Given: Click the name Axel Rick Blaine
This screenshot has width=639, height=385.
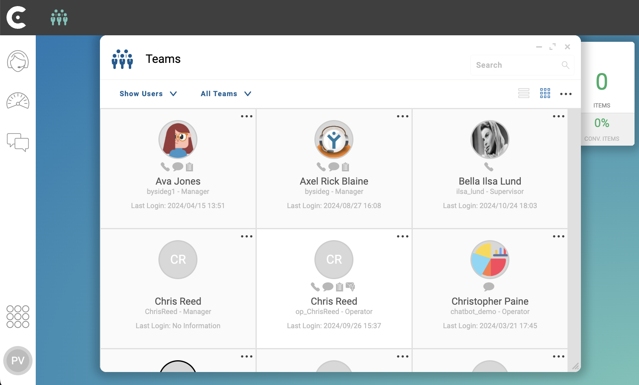Looking at the screenshot, I should point(334,181).
